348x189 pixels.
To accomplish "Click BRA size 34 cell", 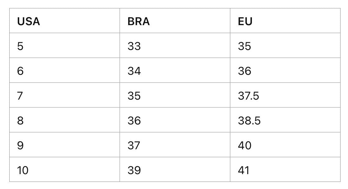I will point(134,71).
